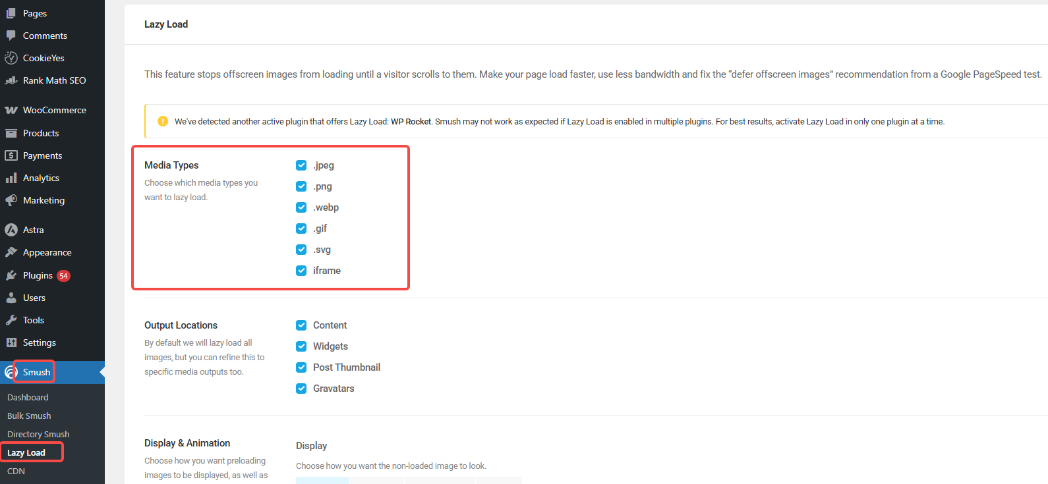Click the Rank Math SEO icon
This screenshot has width=1048, height=484.
coord(11,80)
